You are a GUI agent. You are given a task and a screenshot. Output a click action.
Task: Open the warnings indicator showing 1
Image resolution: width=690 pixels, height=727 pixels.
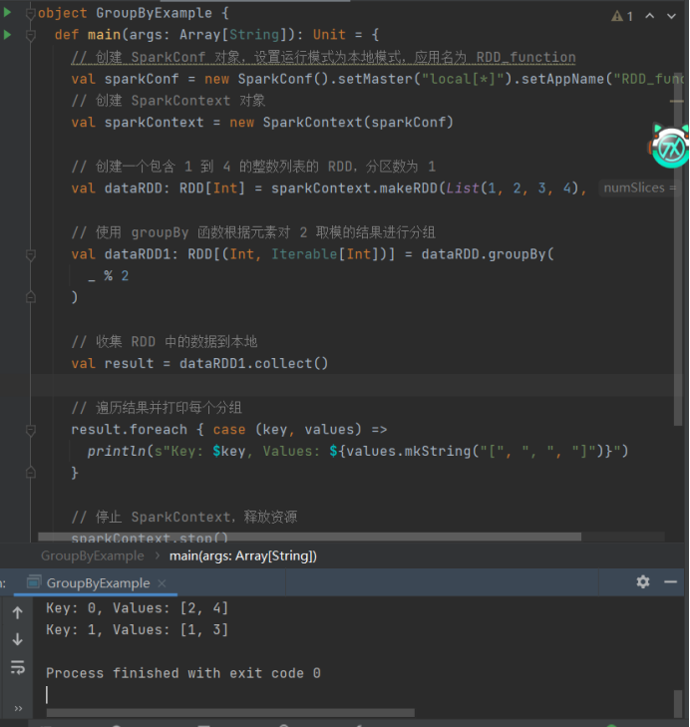coord(622,16)
